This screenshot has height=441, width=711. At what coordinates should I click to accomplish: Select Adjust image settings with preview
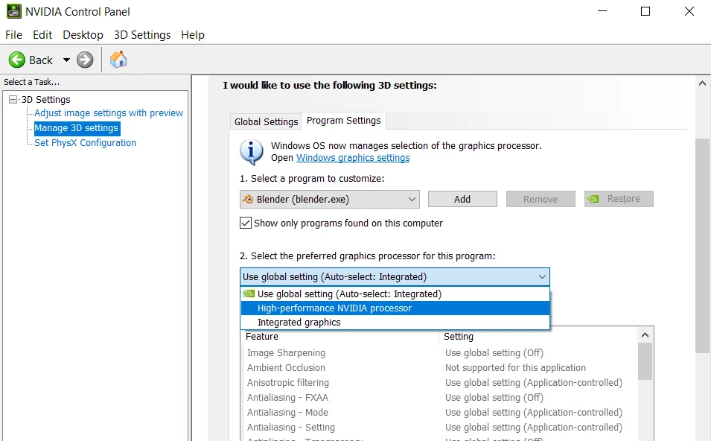(109, 113)
